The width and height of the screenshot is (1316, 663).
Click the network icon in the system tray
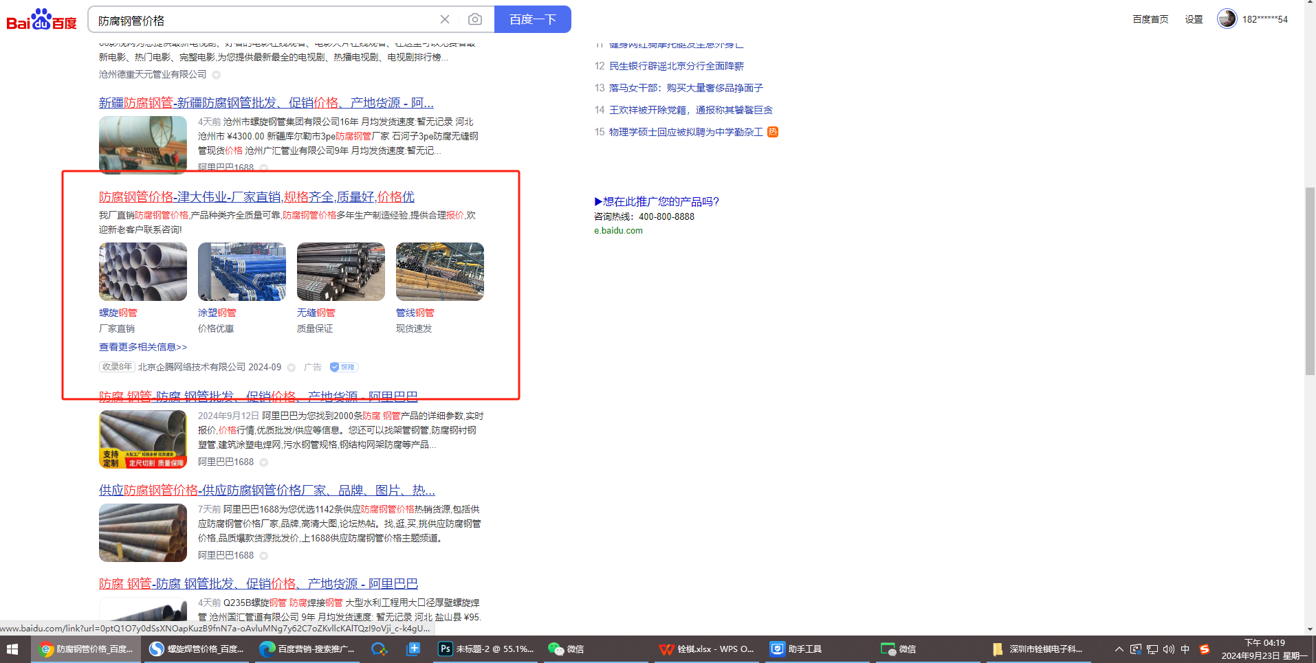1152,649
